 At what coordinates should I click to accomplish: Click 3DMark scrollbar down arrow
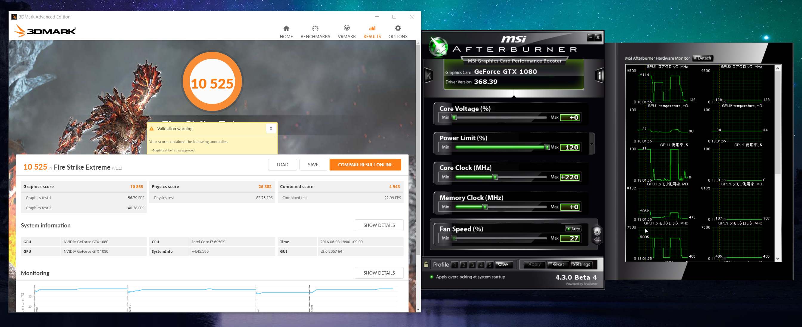(x=418, y=310)
